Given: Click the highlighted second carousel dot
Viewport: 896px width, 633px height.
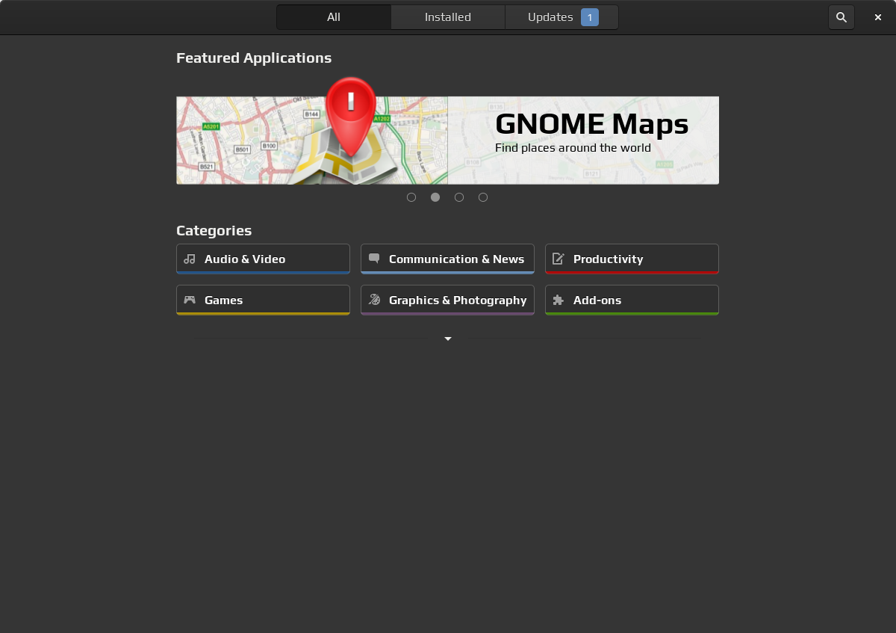Looking at the screenshot, I should 435,197.
